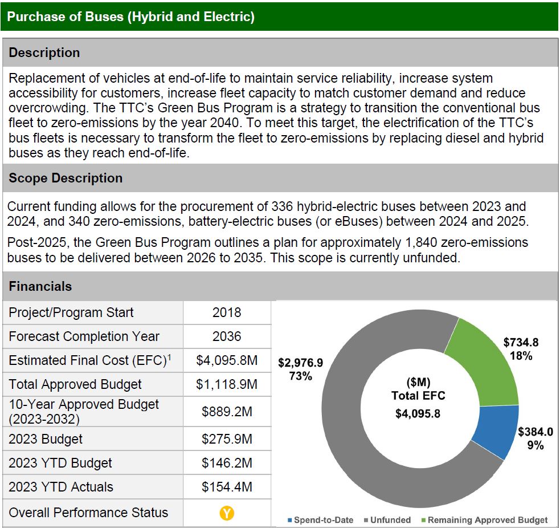Click the Total Approved Budget value $1,118.9M
Screen dimensions: 560x528
[227, 384]
